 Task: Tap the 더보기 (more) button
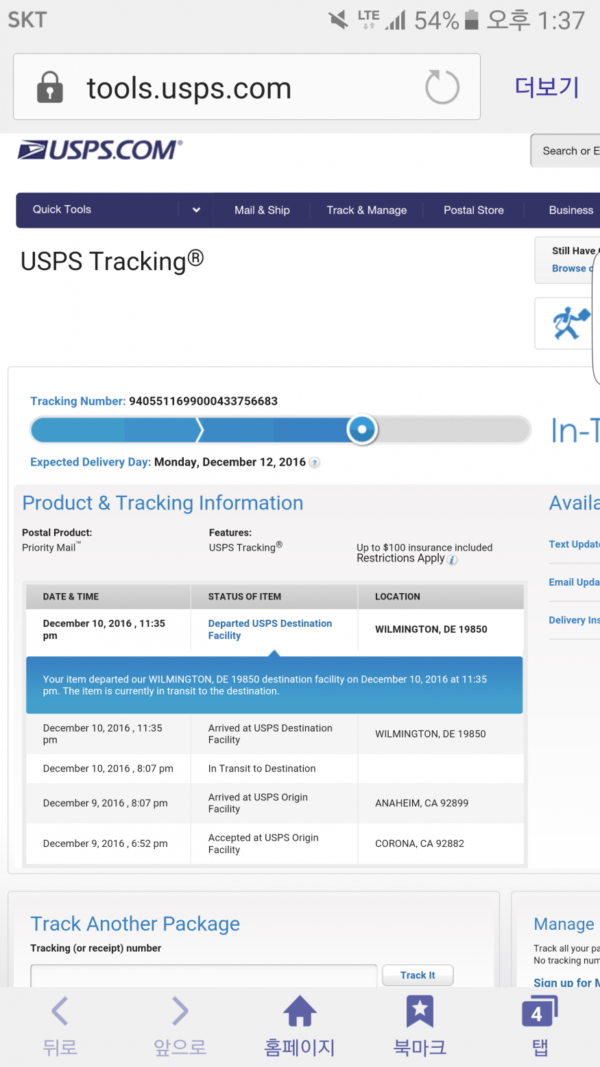(x=547, y=87)
